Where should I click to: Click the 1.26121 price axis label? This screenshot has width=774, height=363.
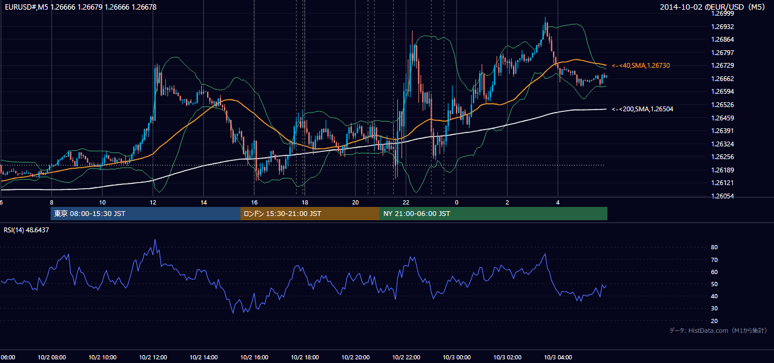(723, 183)
